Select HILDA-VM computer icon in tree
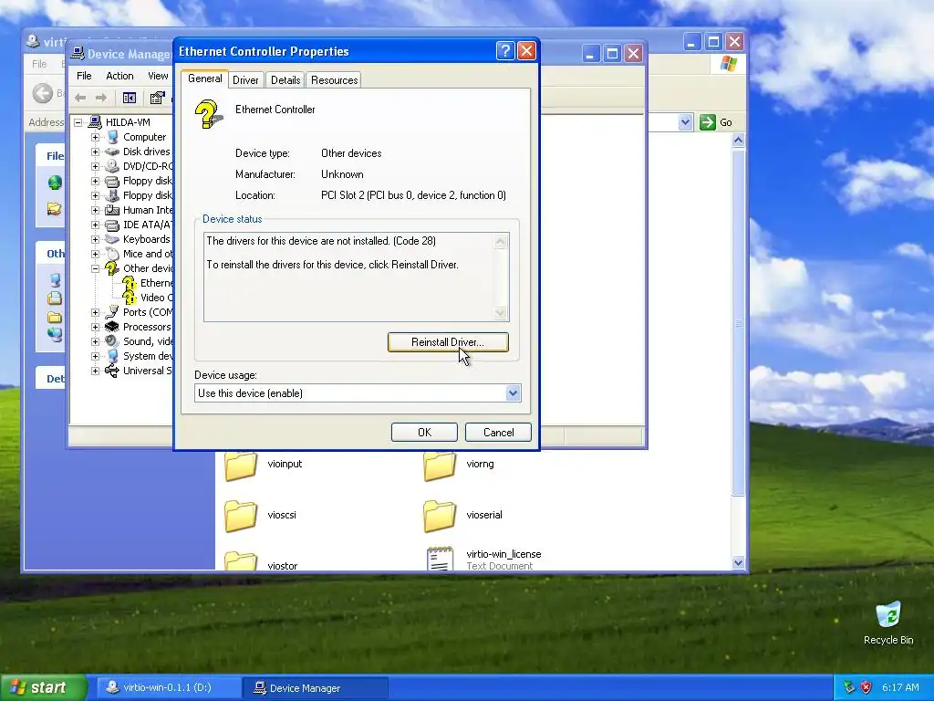 click(x=95, y=122)
